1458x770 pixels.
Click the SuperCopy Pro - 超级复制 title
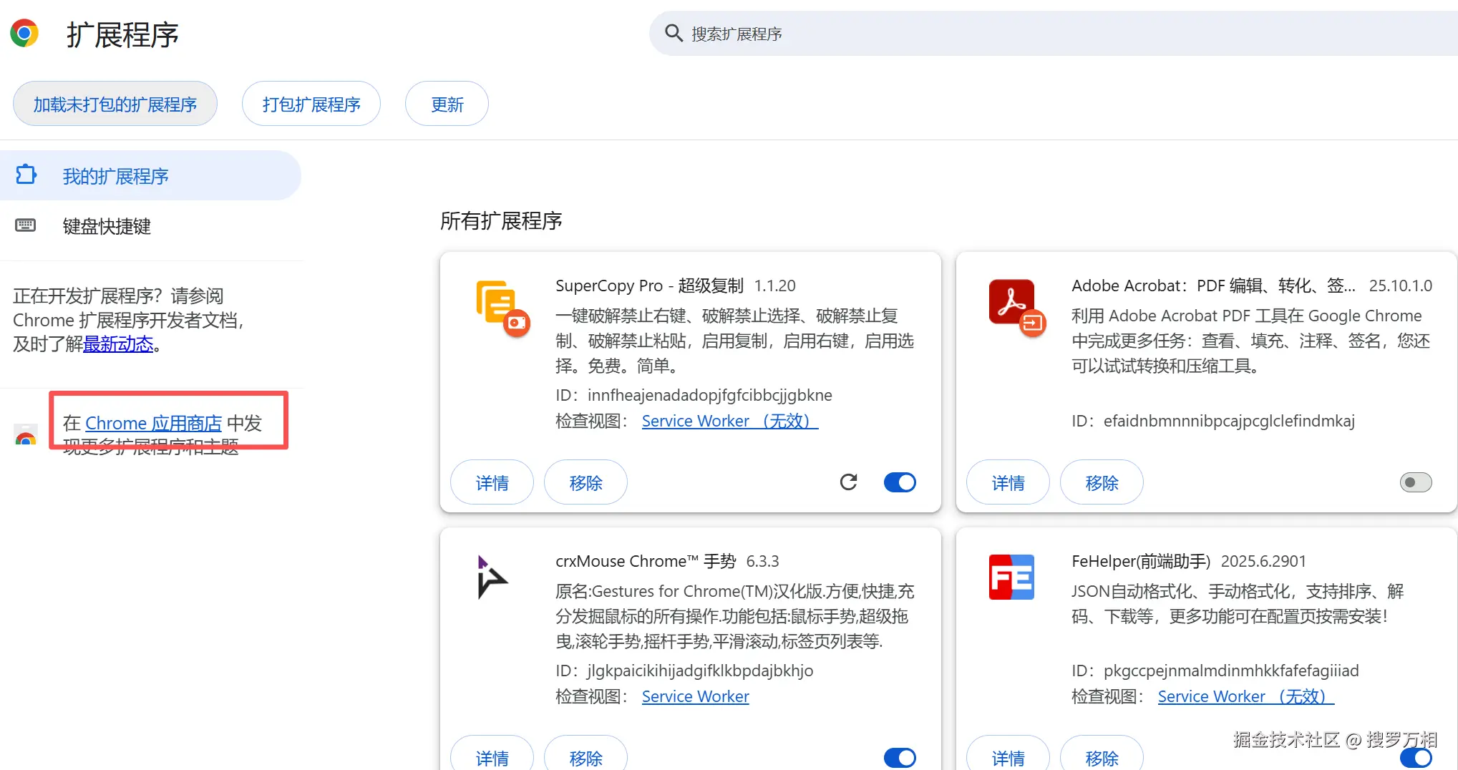point(650,286)
